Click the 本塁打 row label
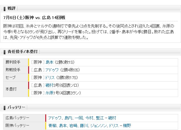The height and width of the screenshot is (130, 181). click(11, 89)
